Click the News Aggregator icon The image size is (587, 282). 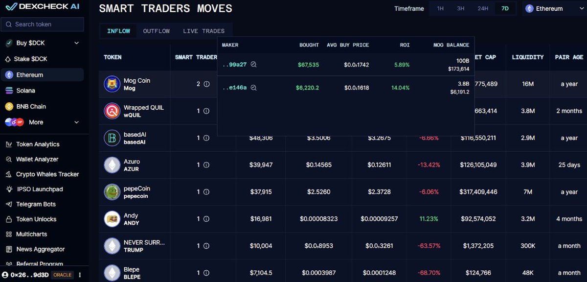(9, 249)
